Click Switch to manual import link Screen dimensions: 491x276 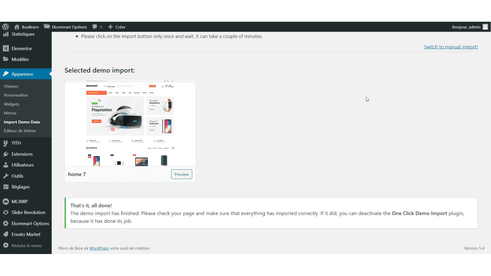(451, 47)
